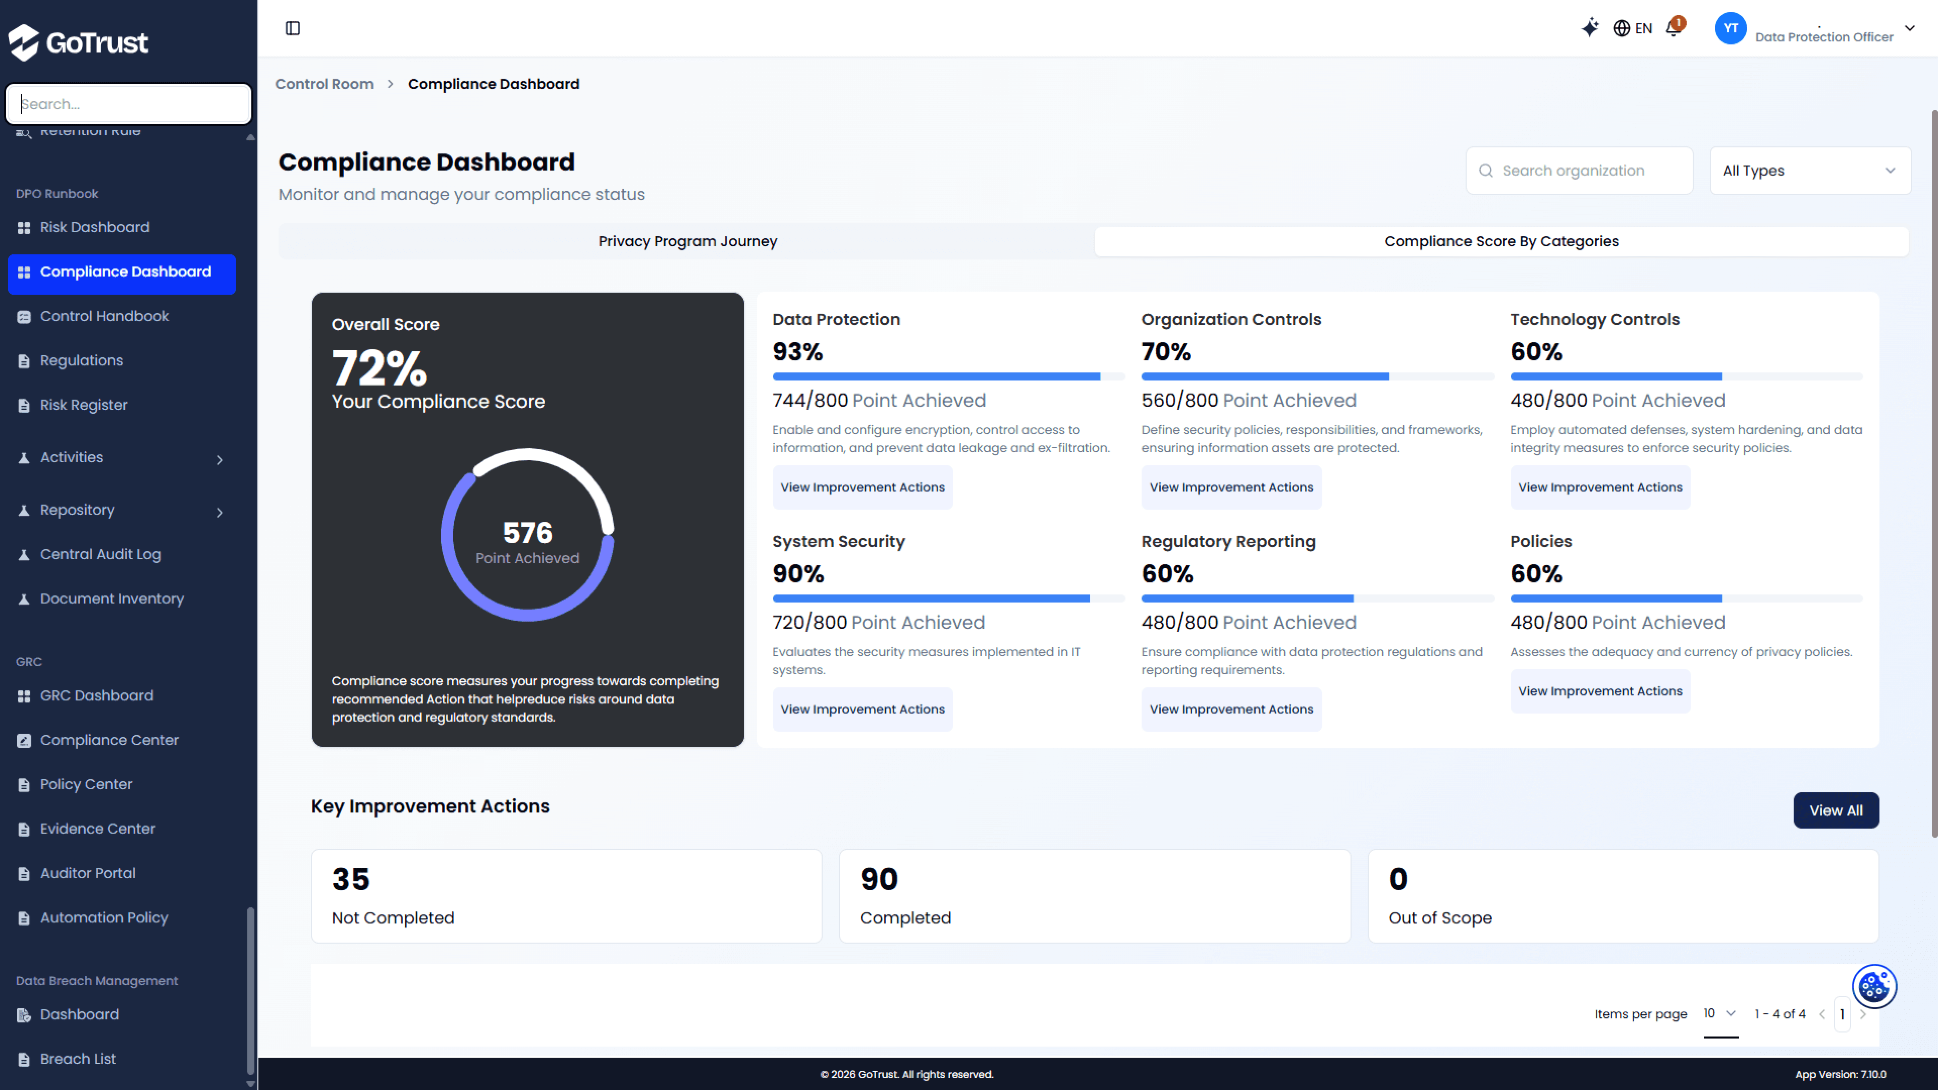Image resolution: width=1938 pixels, height=1090 pixels.
Task: Click the Document Inventory icon
Action: click(24, 599)
